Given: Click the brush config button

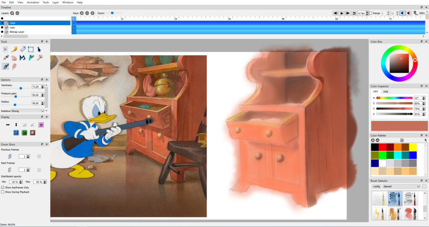Looking at the screenshot, I should pyautogui.click(x=377, y=186).
